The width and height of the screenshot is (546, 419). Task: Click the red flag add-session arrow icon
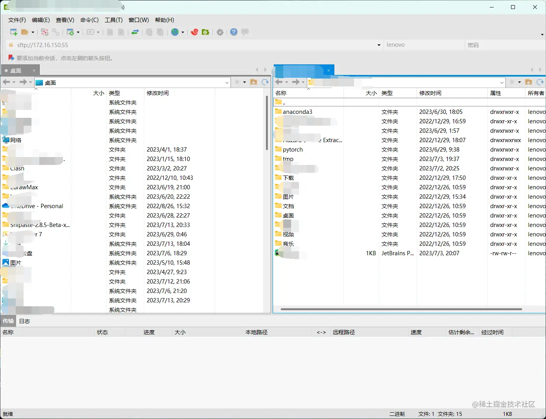coord(11,58)
